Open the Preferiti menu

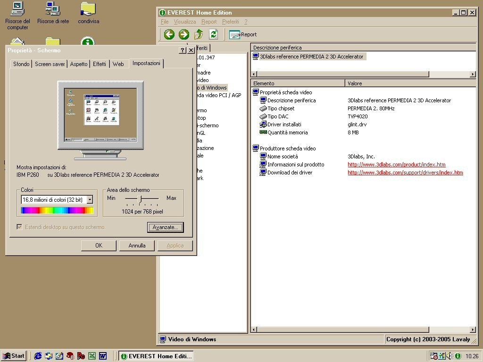(231, 22)
